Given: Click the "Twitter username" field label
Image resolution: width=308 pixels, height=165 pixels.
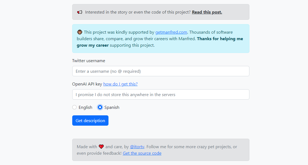Looking at the screenshot, I should click(89, 61).
